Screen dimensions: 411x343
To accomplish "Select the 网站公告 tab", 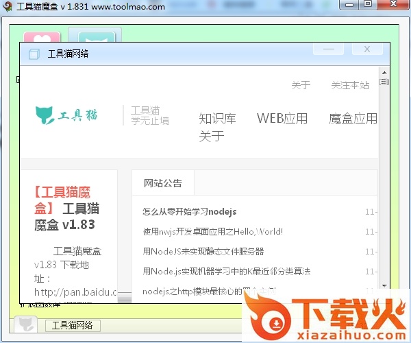I will pyautogui.click(x=163, y=183).
